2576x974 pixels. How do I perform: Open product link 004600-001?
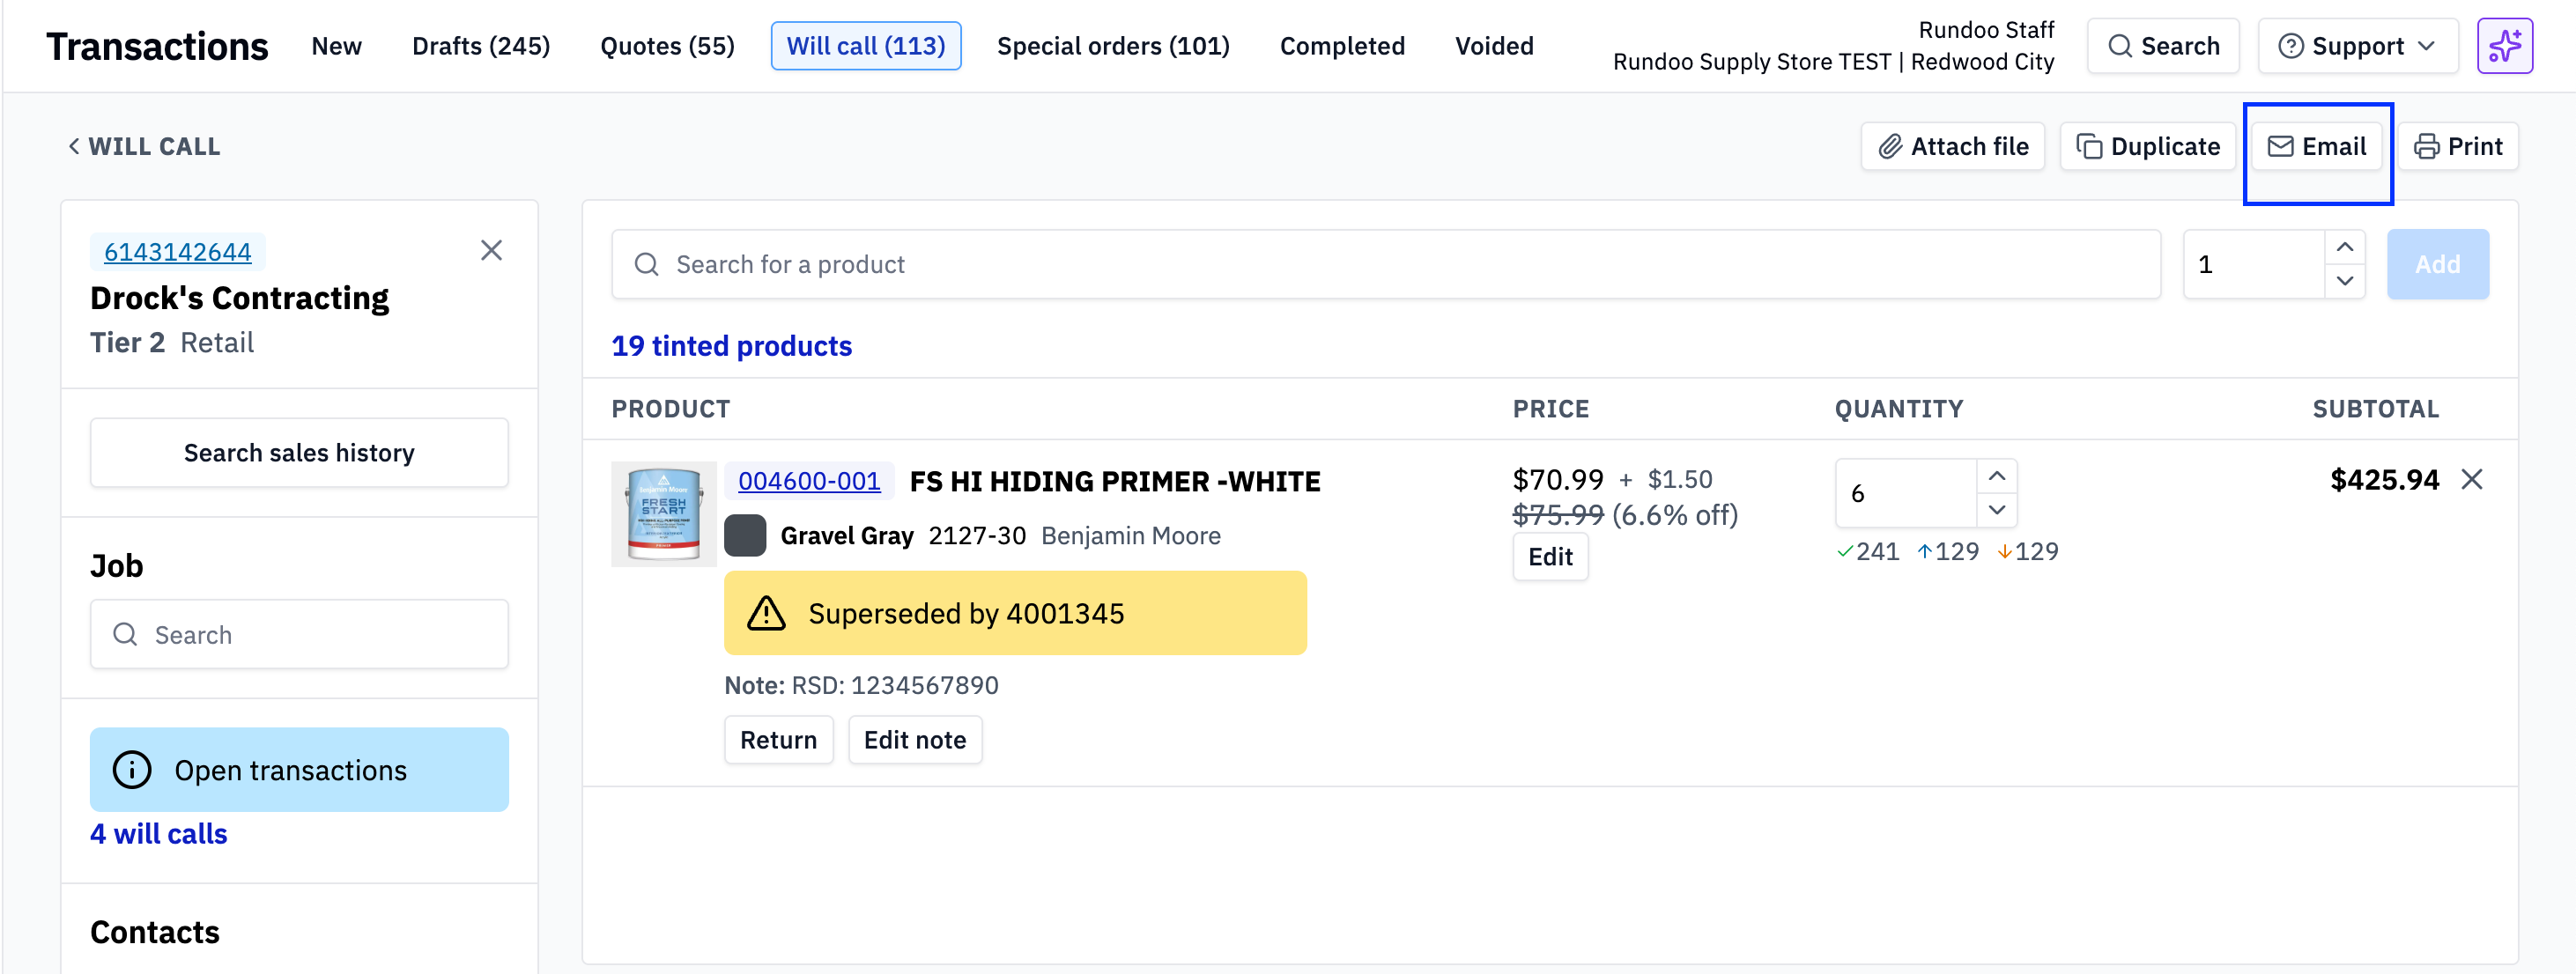tap(808, 481)
